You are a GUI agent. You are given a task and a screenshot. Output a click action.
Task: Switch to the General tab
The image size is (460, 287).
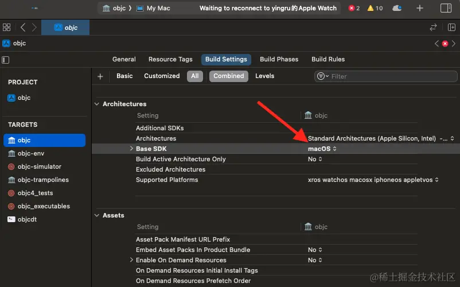(124, 59)
